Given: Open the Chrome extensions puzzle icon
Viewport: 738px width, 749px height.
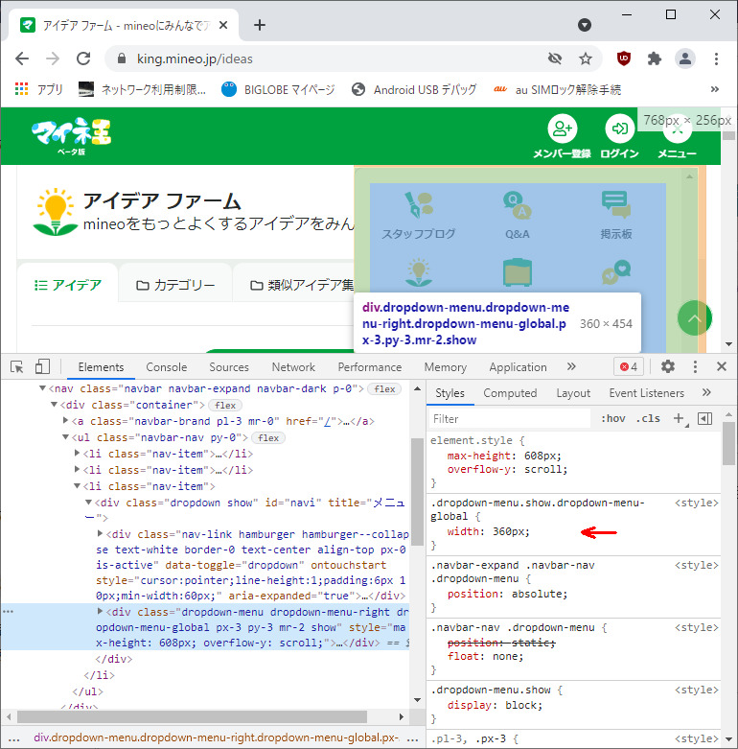Looking at the screenshot, I should pos(655,59).
